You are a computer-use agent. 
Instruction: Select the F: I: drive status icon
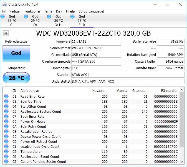[72, 16]
